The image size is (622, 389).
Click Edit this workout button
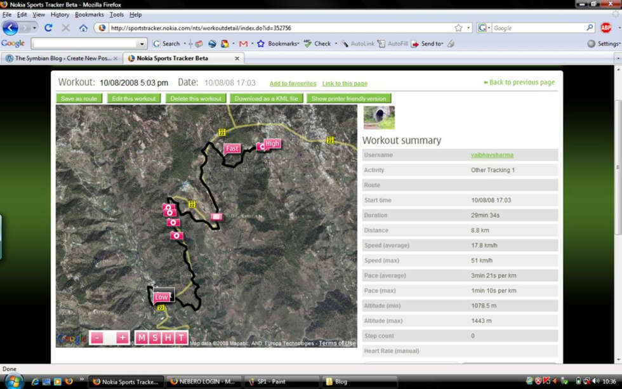click(134, 98)
